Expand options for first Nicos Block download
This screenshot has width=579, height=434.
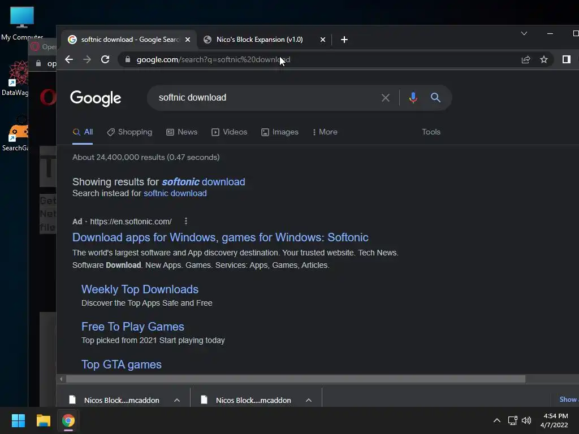coord(177,400)
